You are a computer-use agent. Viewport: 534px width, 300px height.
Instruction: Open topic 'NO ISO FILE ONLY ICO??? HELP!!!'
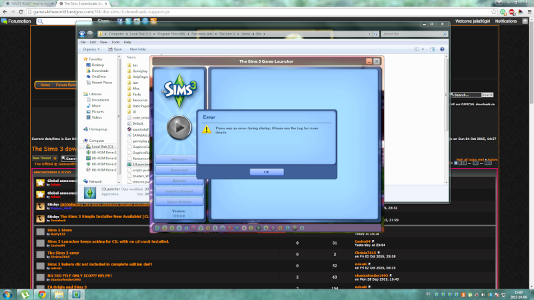pyautogui.click(x=79, y=275)
